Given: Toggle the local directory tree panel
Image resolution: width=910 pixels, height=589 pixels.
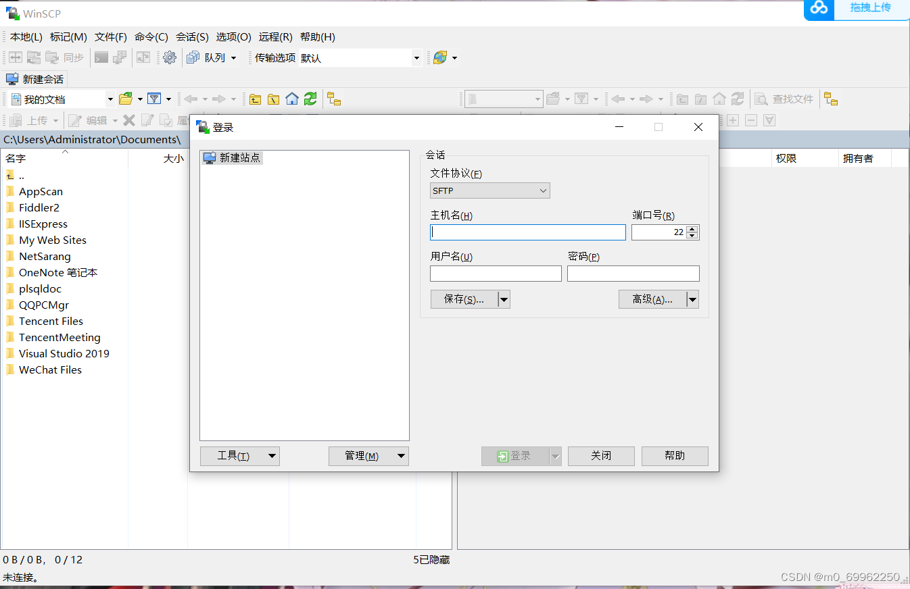Looking at the screenshot, I should 334,99.
